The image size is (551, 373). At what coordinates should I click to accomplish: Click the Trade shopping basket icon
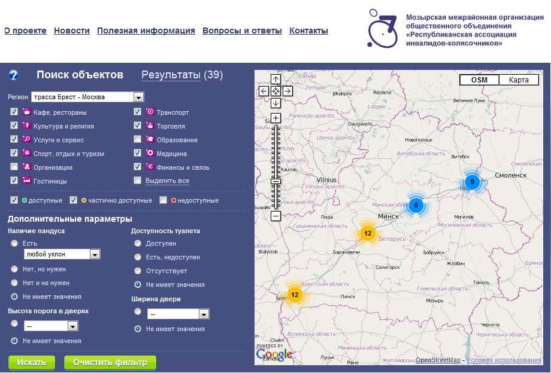click(x=150, y=126)
